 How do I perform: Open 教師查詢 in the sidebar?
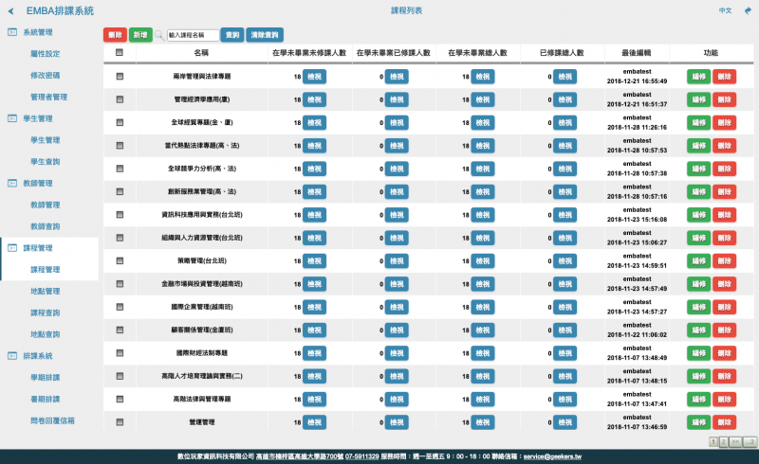tap(45, 226)
